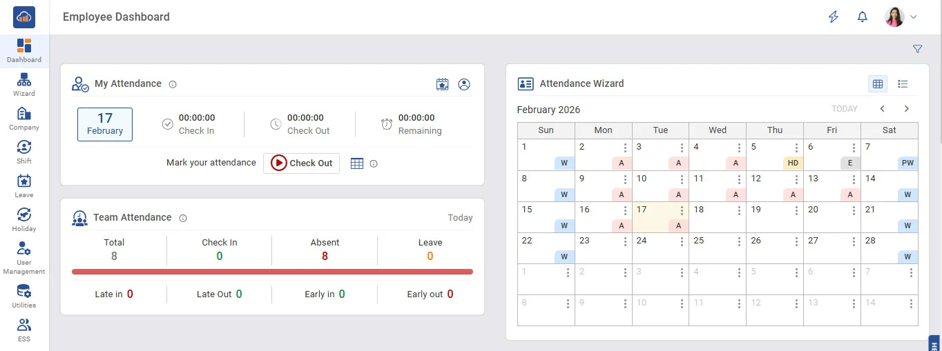
Task: Open the table grid icon beside Check Out
Action: coord(357,163)
